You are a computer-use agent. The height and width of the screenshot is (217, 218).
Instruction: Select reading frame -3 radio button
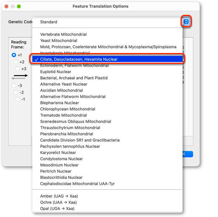click(14, 85)
